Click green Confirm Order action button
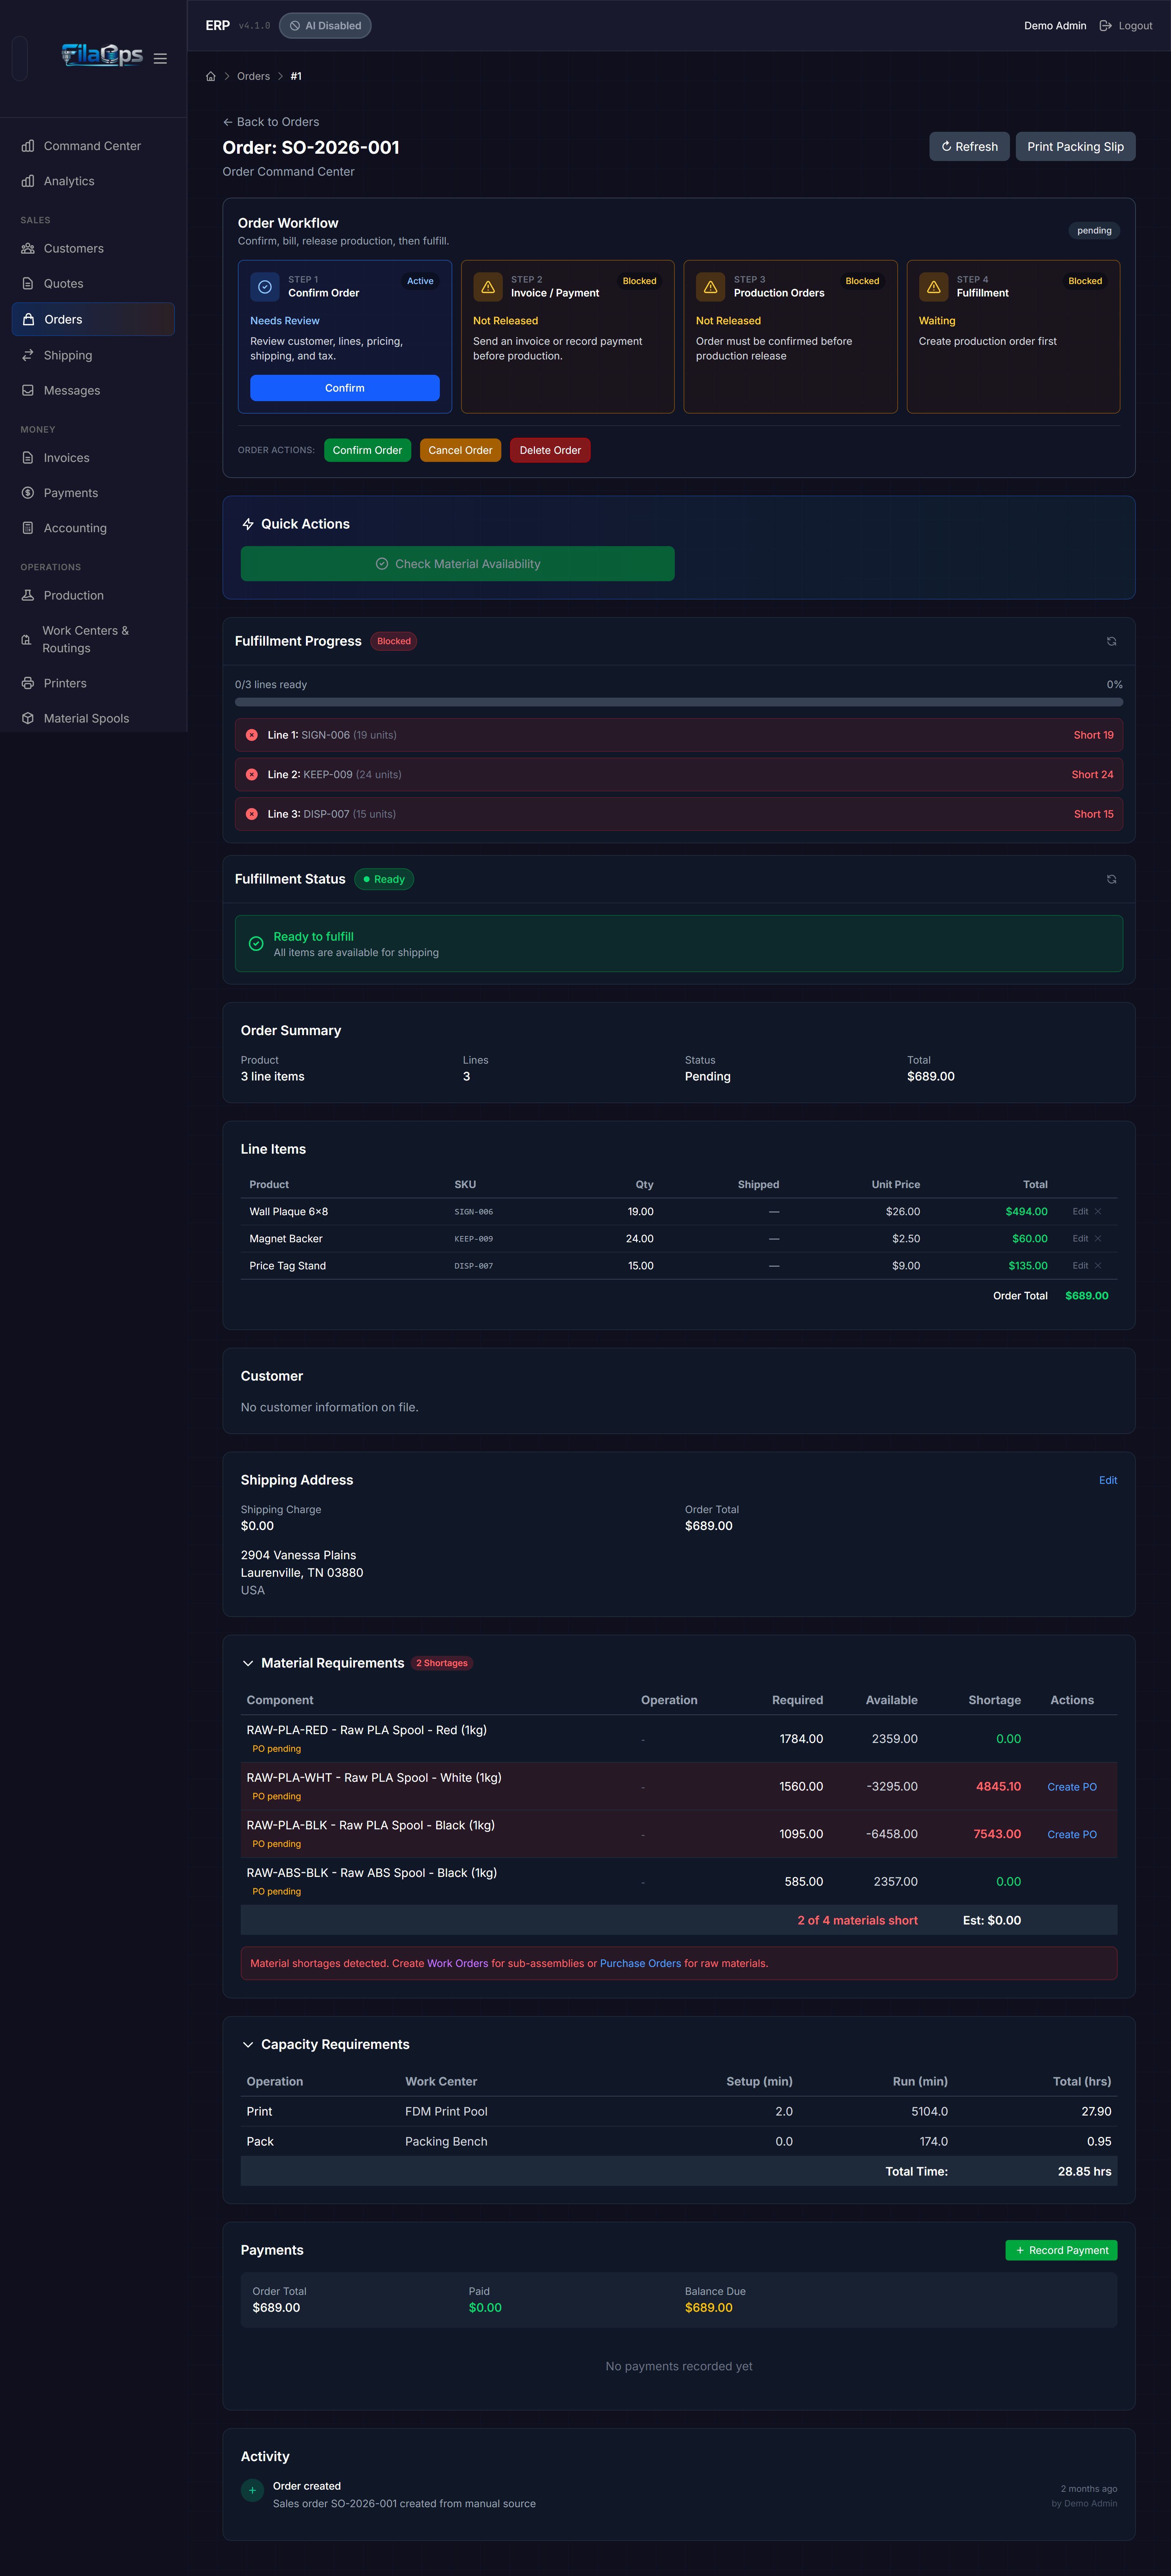The height and width of the screenshot is (2576, 1171). pyautogui.click(x=367, y=450)
